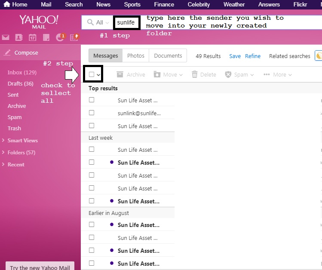This screenshot has height=270, width=322.
Task: Click the More three-dots icon
Action: (267, 74)
